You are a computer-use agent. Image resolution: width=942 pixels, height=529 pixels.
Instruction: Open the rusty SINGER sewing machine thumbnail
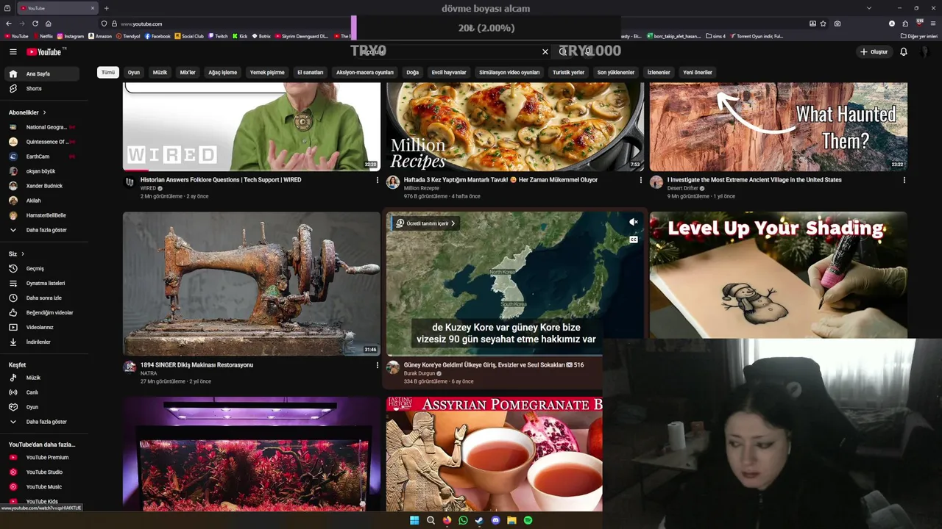click(252, 284)
